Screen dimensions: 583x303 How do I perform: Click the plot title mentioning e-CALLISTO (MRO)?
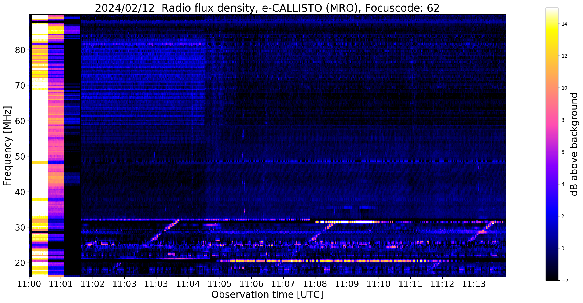pos(267,8)
